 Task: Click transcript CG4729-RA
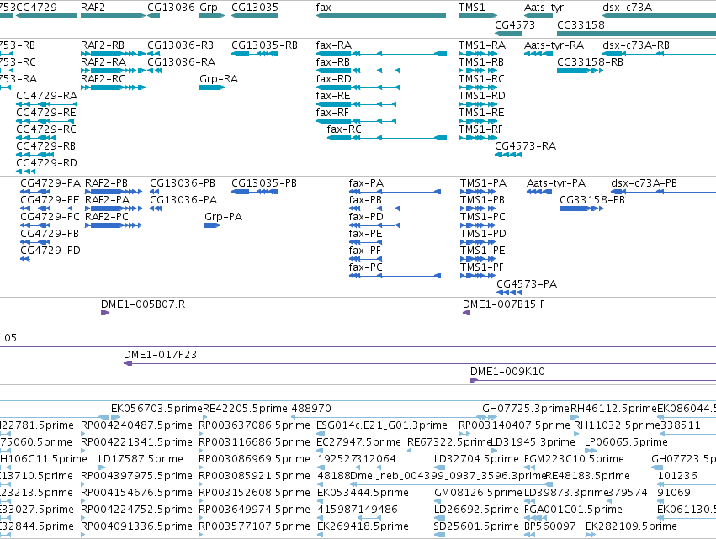[46, 104]
